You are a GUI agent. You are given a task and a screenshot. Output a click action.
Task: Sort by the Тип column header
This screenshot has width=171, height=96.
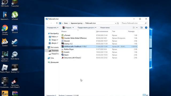tap(119, 31)
